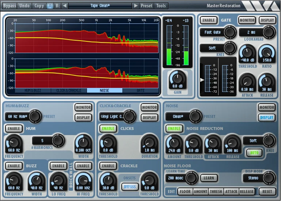Viewport: 281px width, 201px height.
Task: Click the Noise Release knob at 100 ms
Action: coord(232,143)
